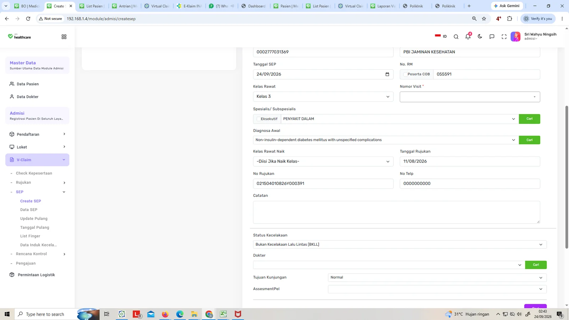569x320 pixels.
Task: Click the page vertical scrollbar thumb
Action: [567, 177]
